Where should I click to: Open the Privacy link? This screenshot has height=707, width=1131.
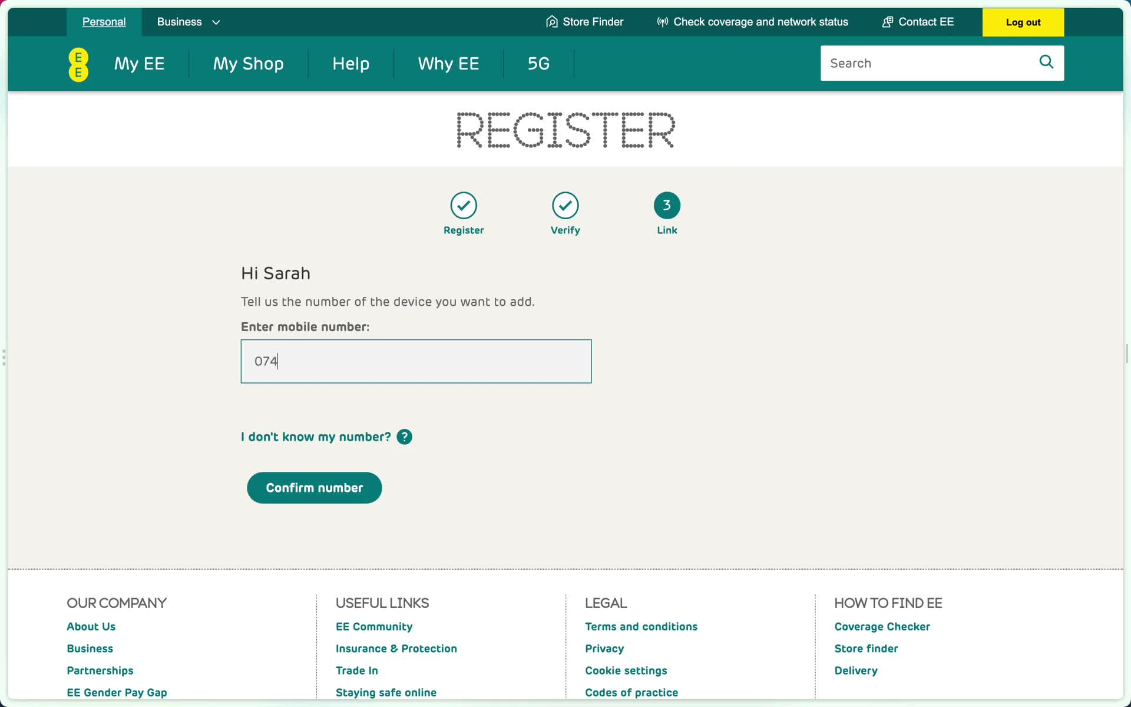[604, 648]
